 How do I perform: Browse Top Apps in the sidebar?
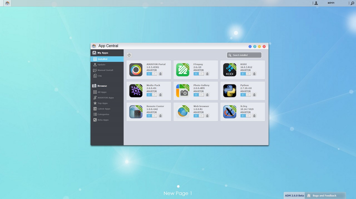tap(107, 103)
